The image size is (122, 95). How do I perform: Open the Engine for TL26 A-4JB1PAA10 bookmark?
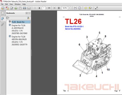click(20, 29)
